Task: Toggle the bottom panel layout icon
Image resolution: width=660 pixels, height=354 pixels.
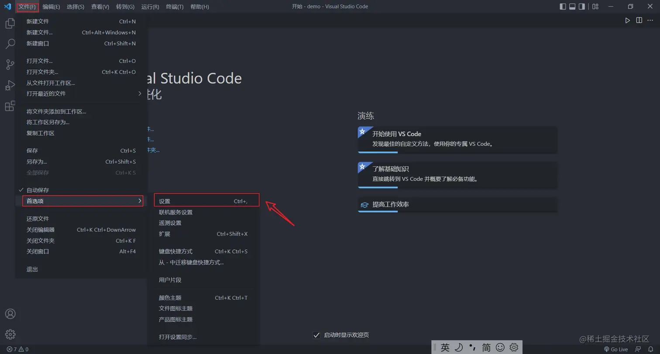Action: point(572,7)
